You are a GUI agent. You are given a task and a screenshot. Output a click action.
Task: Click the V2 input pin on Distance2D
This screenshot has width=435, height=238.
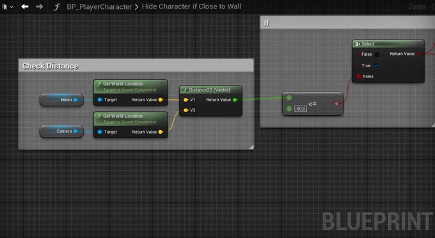pos(186,110)
